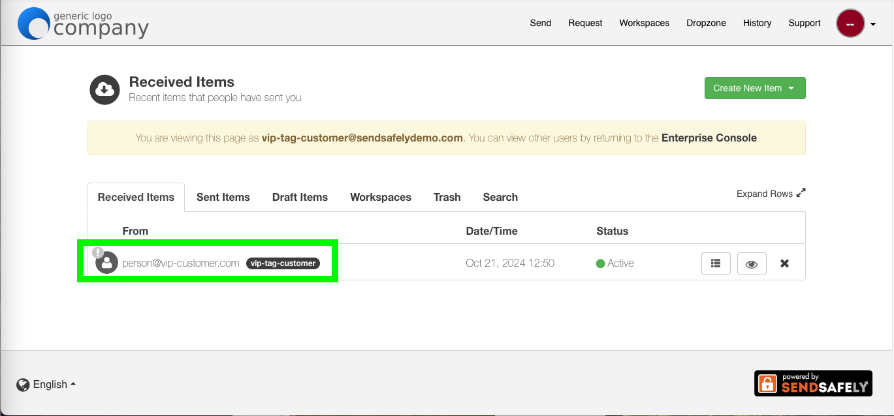Open the Dropzone menu item
The image size is (894, 416).
pos(706,23)
